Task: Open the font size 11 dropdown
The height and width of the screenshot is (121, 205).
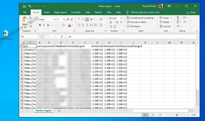Action: (64, 20)
